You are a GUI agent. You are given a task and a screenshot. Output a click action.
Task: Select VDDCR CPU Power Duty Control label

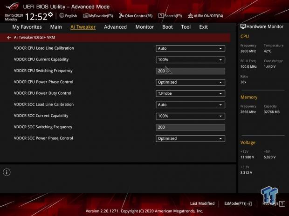42,93
